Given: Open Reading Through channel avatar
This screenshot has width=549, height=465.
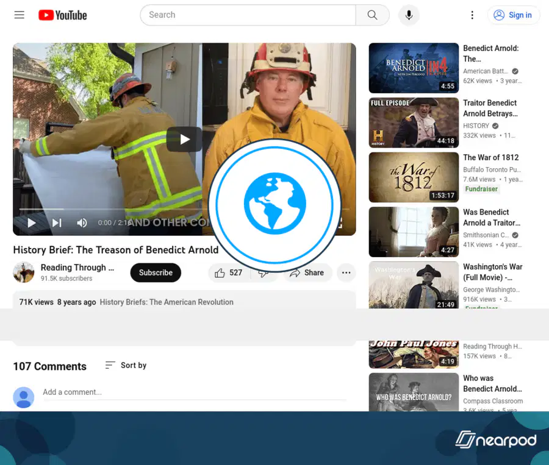Looking at the screenshot, I should (x=24, y=272).
